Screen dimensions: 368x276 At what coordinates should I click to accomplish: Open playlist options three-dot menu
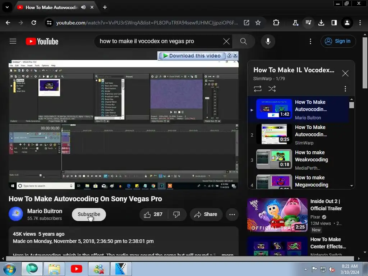tap(345, 89)
